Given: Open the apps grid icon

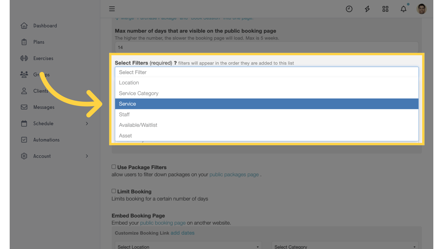Looking at the screenshot, I should coord(385,9).
